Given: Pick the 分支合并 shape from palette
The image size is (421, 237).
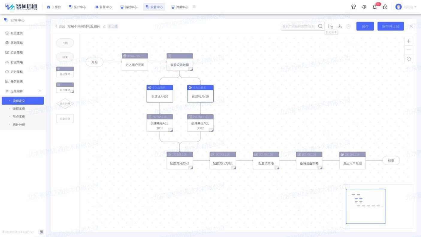Looking at the screenshot, I should tap(65, 118).
